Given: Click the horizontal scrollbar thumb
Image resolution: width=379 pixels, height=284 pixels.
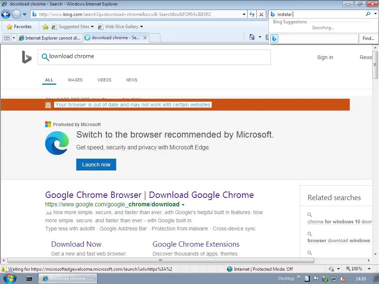Looking at the screenshot, I should tap(161, 261).
